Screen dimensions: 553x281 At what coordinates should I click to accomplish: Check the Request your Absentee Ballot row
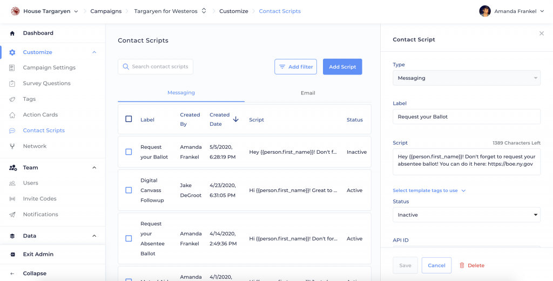click(x=129, y=238)
